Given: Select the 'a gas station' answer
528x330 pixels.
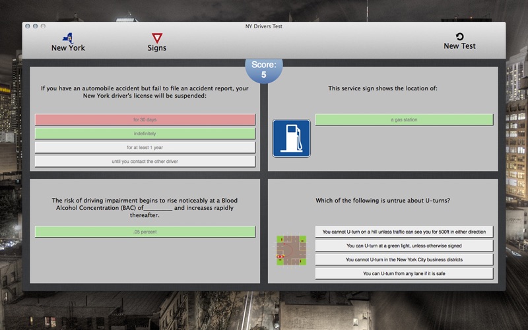Looking at the screenshot, I should [x=404, y=119].
